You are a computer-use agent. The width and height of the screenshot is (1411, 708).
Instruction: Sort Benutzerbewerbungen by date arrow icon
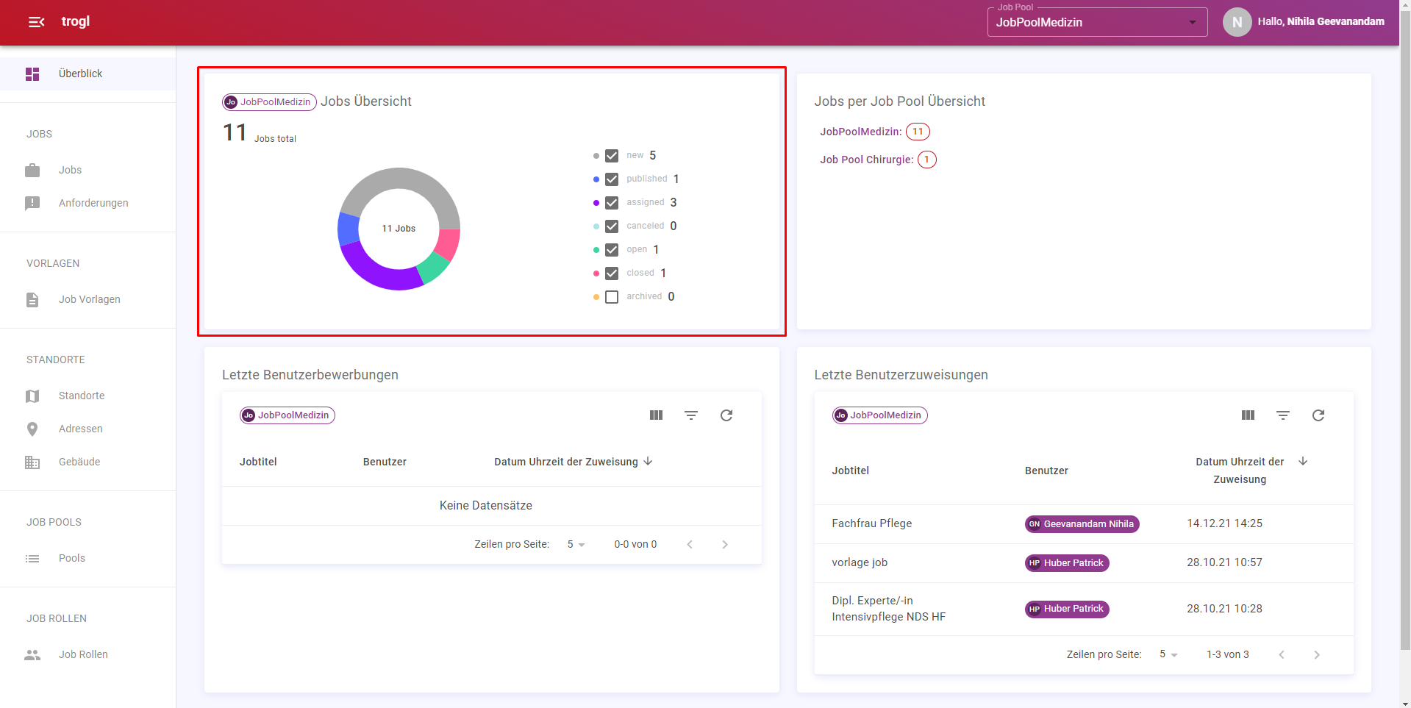tap(648, 461)
